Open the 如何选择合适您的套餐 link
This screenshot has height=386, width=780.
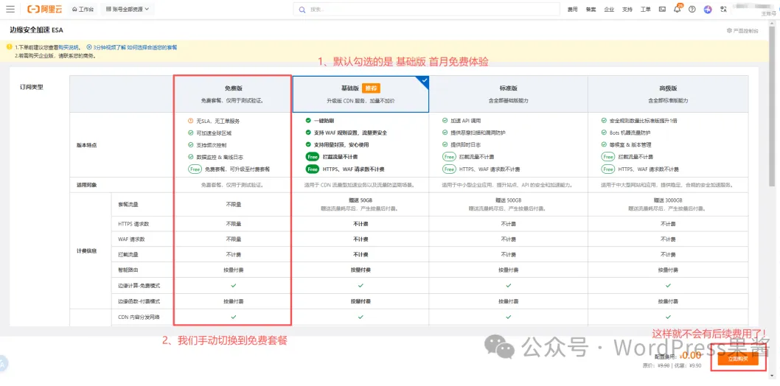pyautogui.click(x=152, y=47)
